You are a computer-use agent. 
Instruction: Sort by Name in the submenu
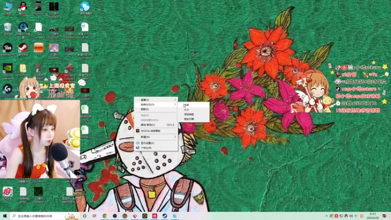193,105
